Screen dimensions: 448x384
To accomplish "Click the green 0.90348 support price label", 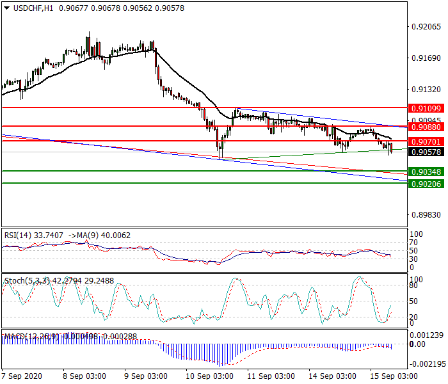I will pos(426,172).
